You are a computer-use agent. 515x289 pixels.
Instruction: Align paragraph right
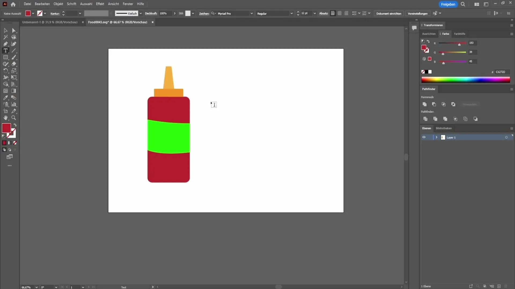tap(346, 13)
